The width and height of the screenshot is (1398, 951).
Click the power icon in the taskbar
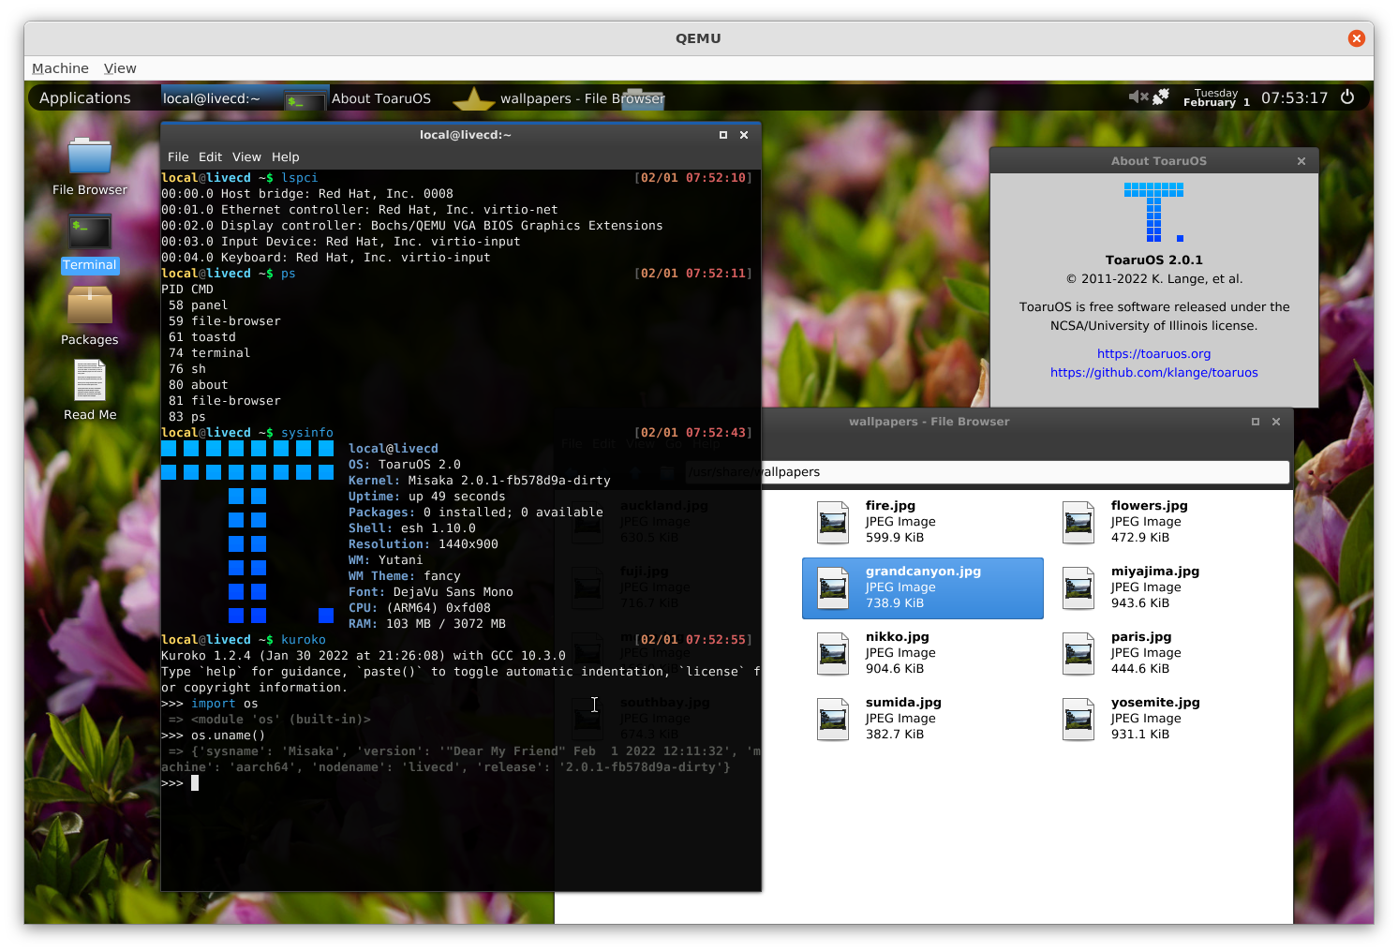1346,97
